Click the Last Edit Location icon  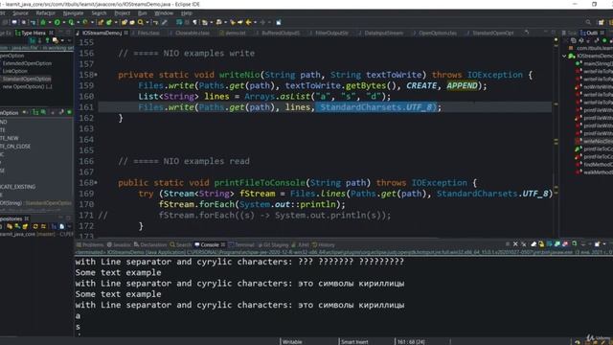coord(232,22)
